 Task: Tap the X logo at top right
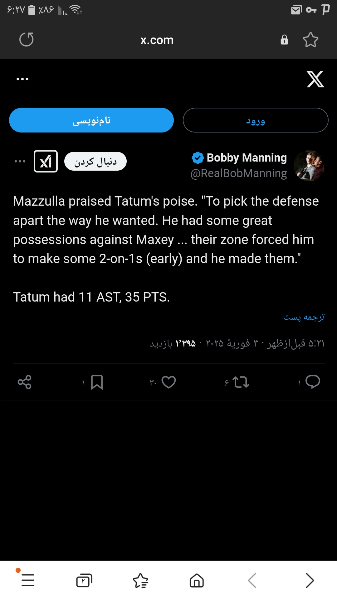(315, 79)
